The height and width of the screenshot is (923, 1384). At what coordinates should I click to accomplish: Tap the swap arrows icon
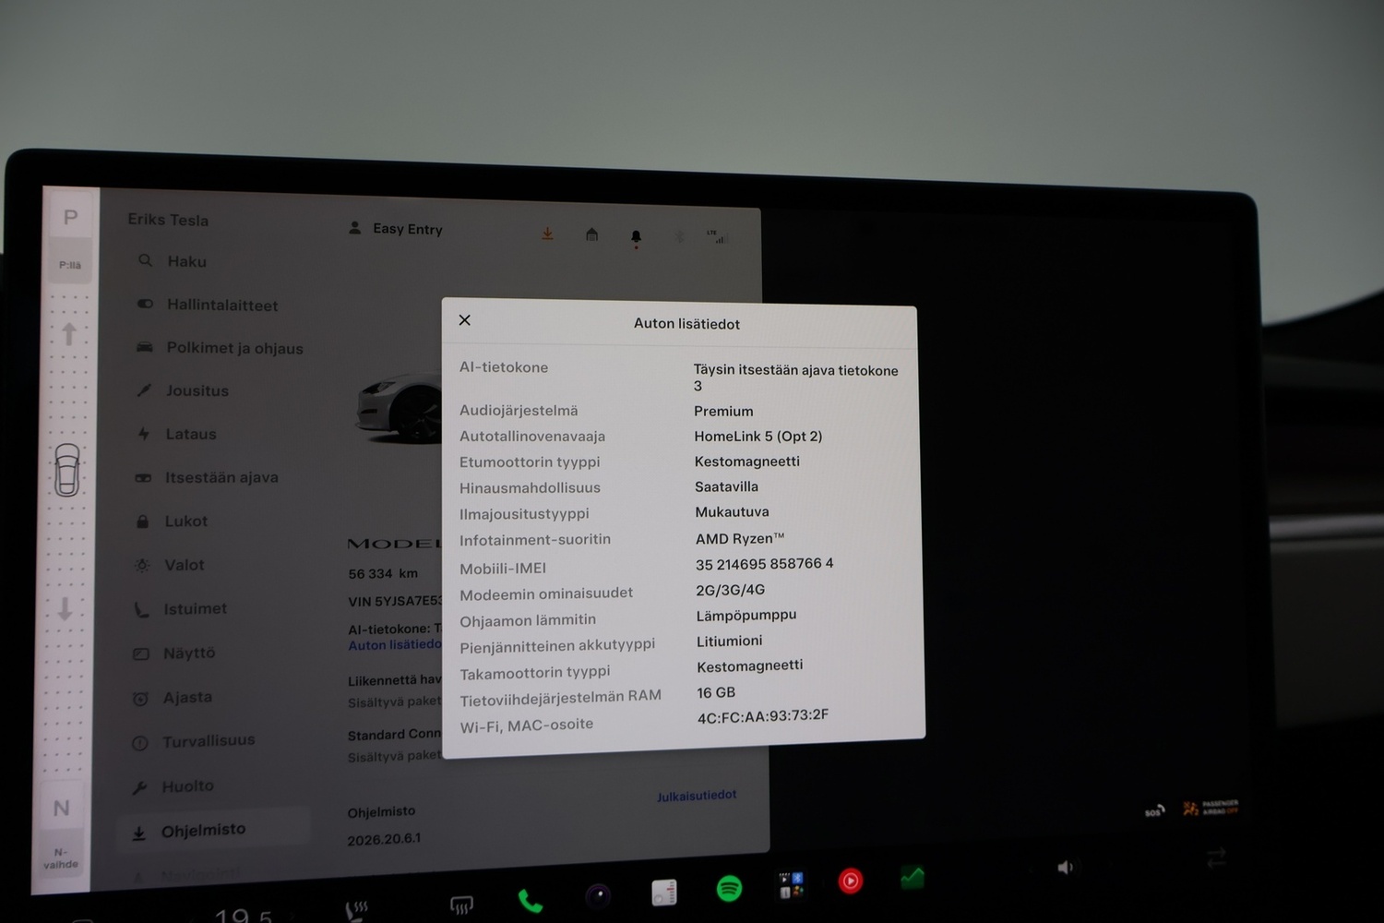pyautogui.click(x=1216, y=857)
